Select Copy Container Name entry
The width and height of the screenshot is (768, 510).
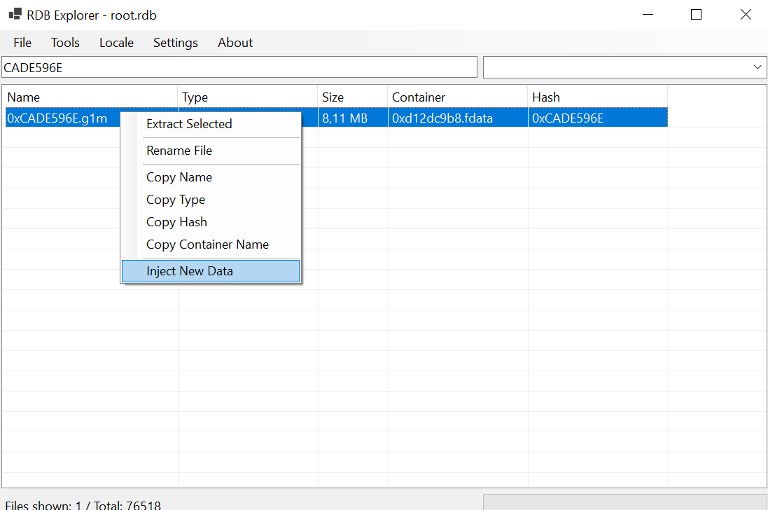pyautogui.click(x=211, y=244)
